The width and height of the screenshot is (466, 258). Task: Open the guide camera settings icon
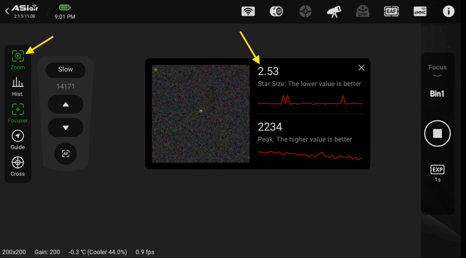[x=305, y=11]
